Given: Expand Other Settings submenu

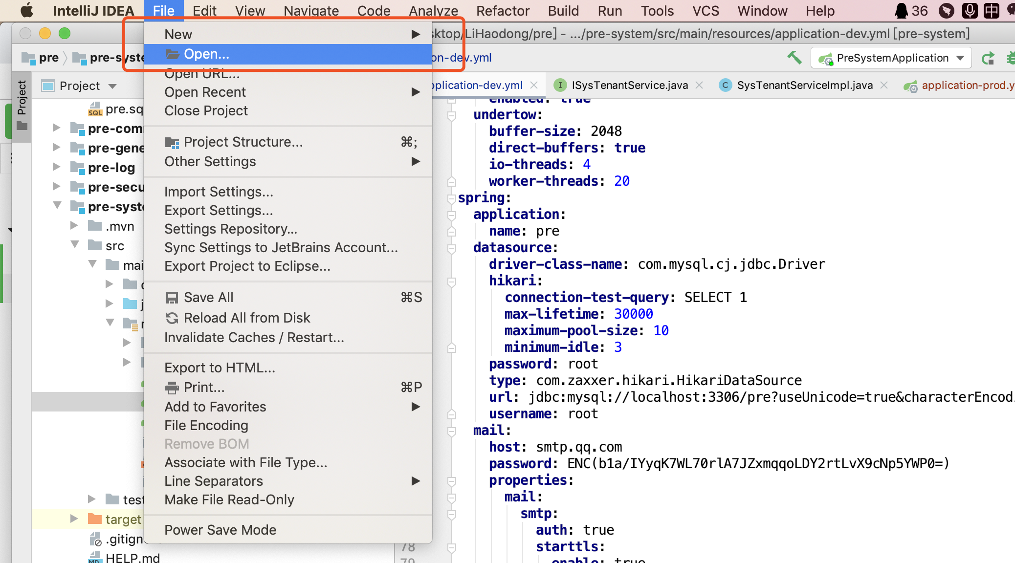Looking at the screenshot, I should pos(287,161).
